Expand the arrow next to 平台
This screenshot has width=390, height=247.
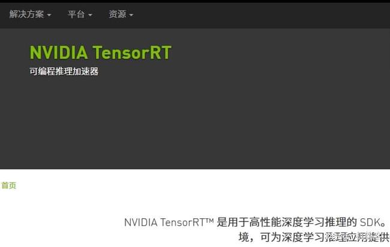(90, 15)
